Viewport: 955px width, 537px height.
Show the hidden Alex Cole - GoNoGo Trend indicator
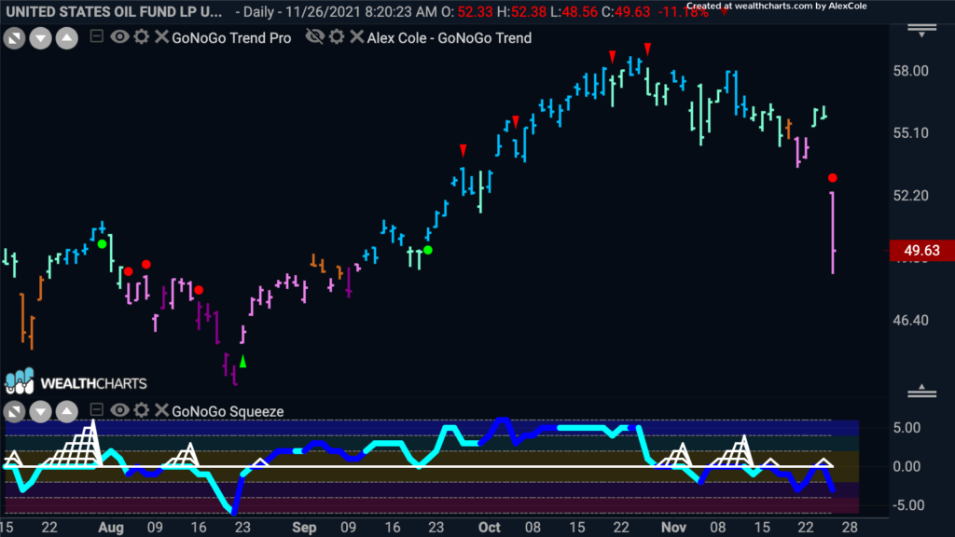tap(315, 36)
